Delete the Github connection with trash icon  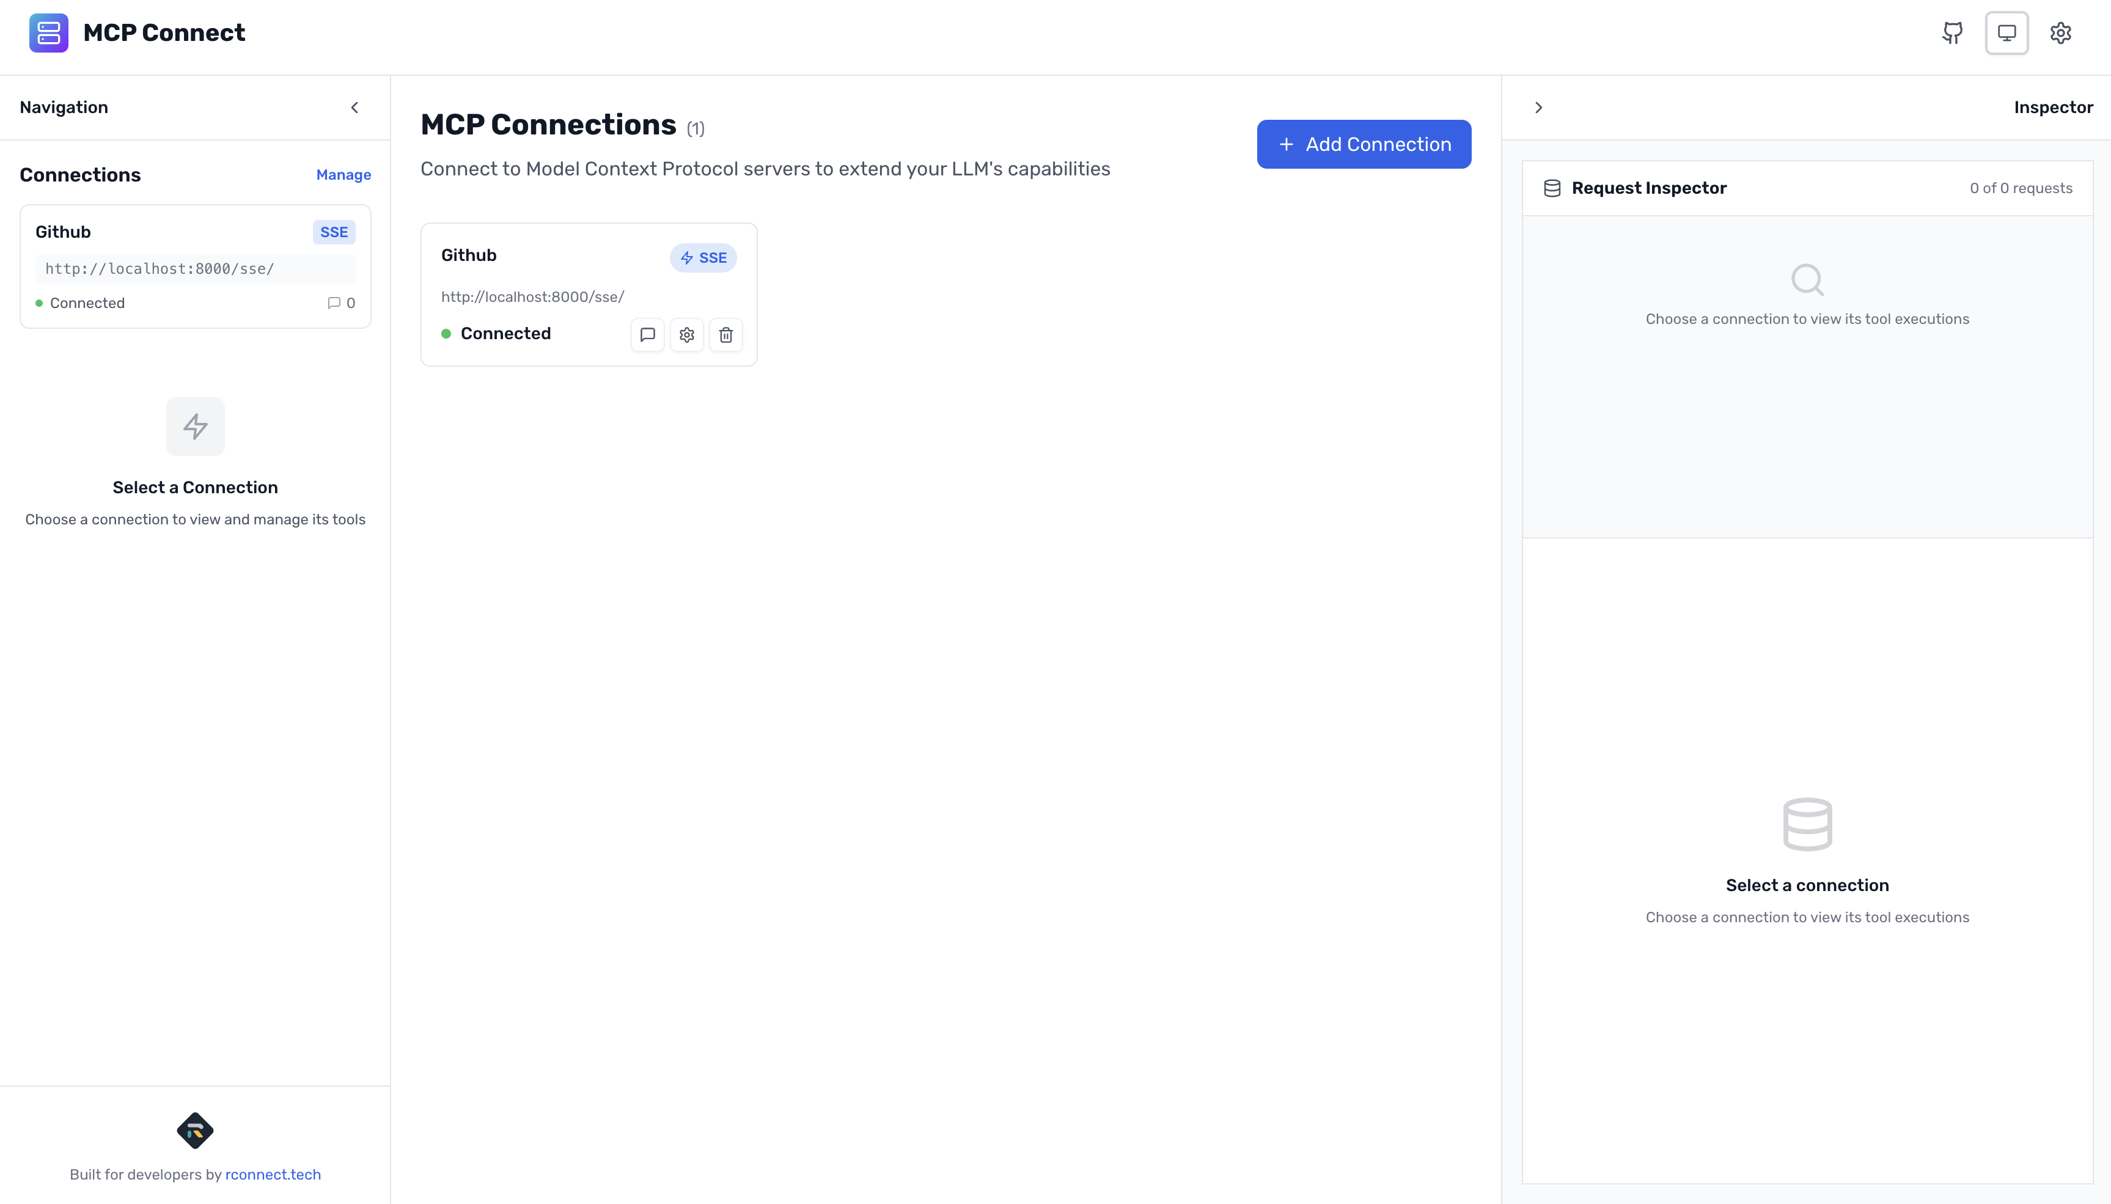pos(726,334)
